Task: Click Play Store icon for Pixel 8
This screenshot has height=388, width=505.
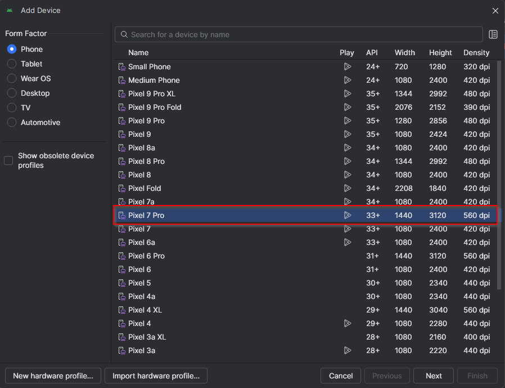Action: point(347,175)
